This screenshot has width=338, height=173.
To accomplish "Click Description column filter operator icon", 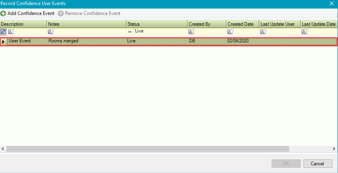I will tap(11, 31).
